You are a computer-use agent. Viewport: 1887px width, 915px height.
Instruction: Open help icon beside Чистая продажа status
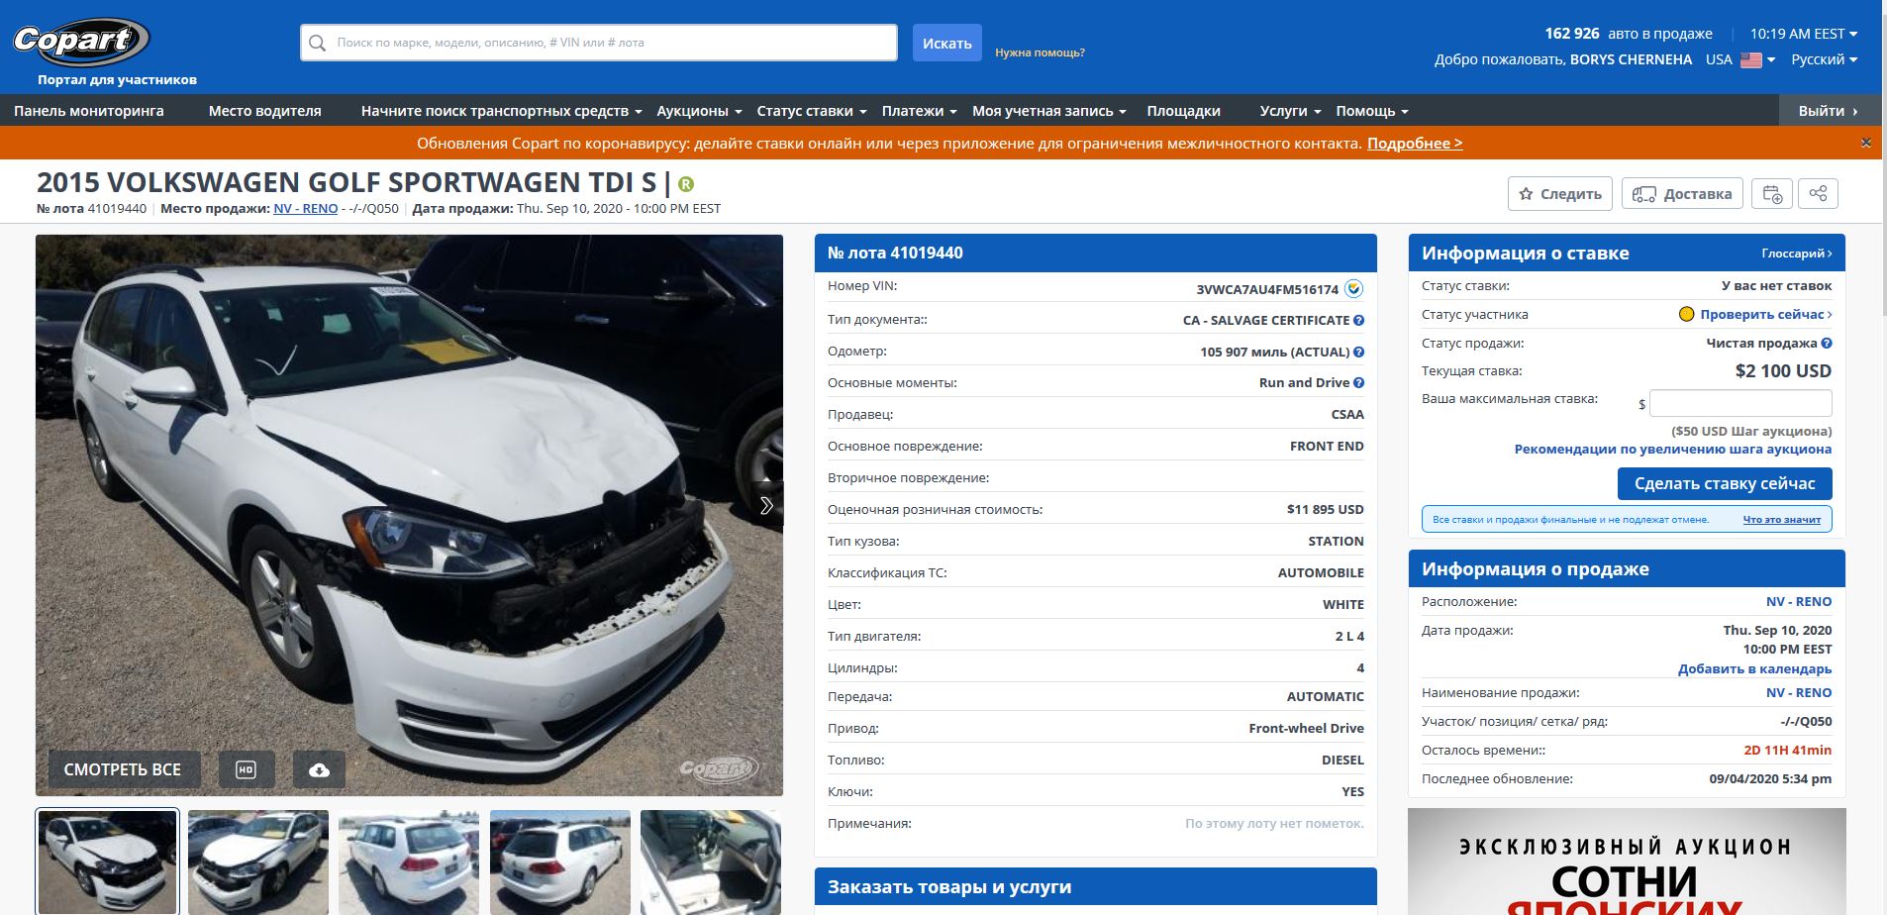[1827, 344]
